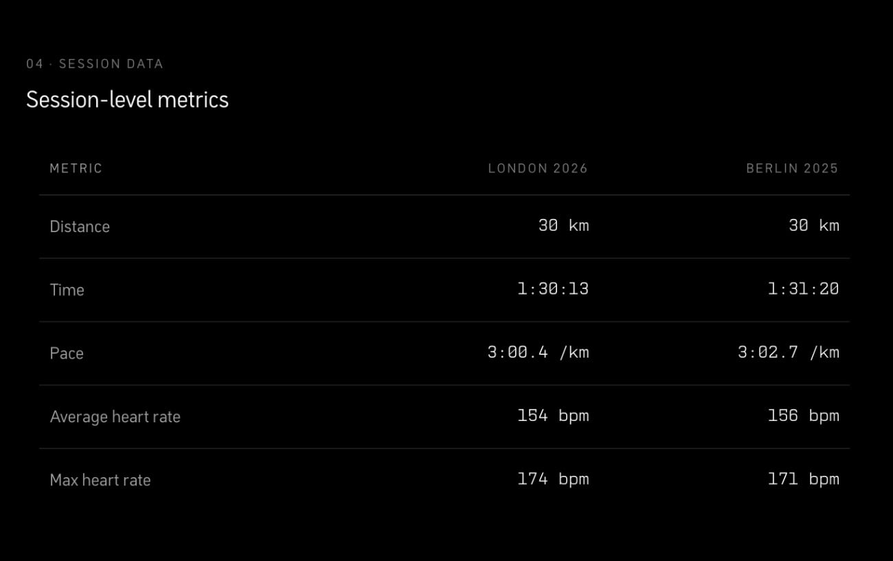
Task: Click the 171 bpm max value
Action: pyautogui.click(x=803, y=479)
